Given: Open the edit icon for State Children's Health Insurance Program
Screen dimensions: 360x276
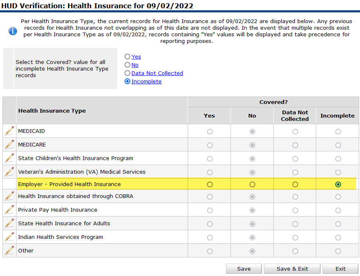Looking at the screenshot, I should tap(9, 158).
